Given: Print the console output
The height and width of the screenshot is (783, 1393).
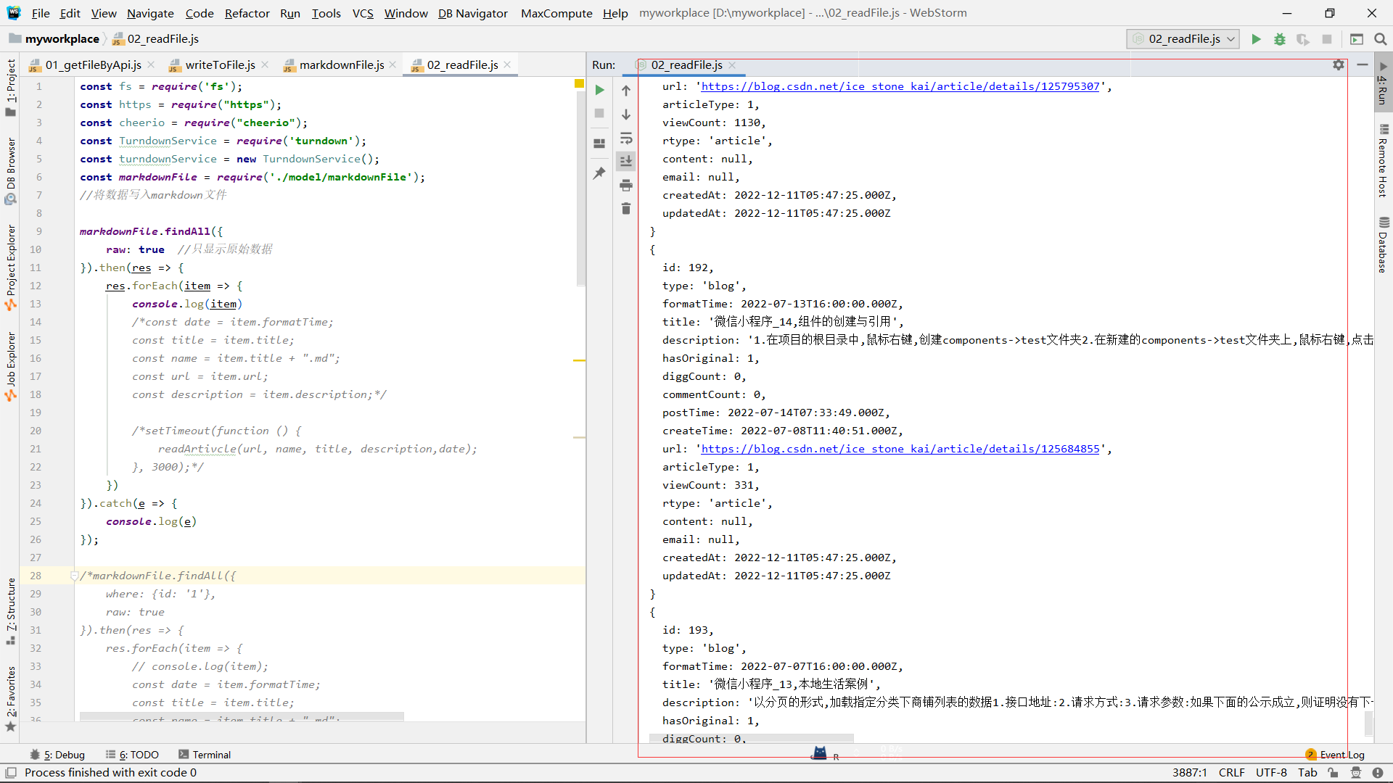Looking at the screenshot, I should pos(626,186).
